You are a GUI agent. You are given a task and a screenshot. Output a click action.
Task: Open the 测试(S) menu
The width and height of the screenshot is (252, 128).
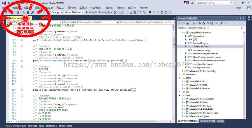[109, 8]
